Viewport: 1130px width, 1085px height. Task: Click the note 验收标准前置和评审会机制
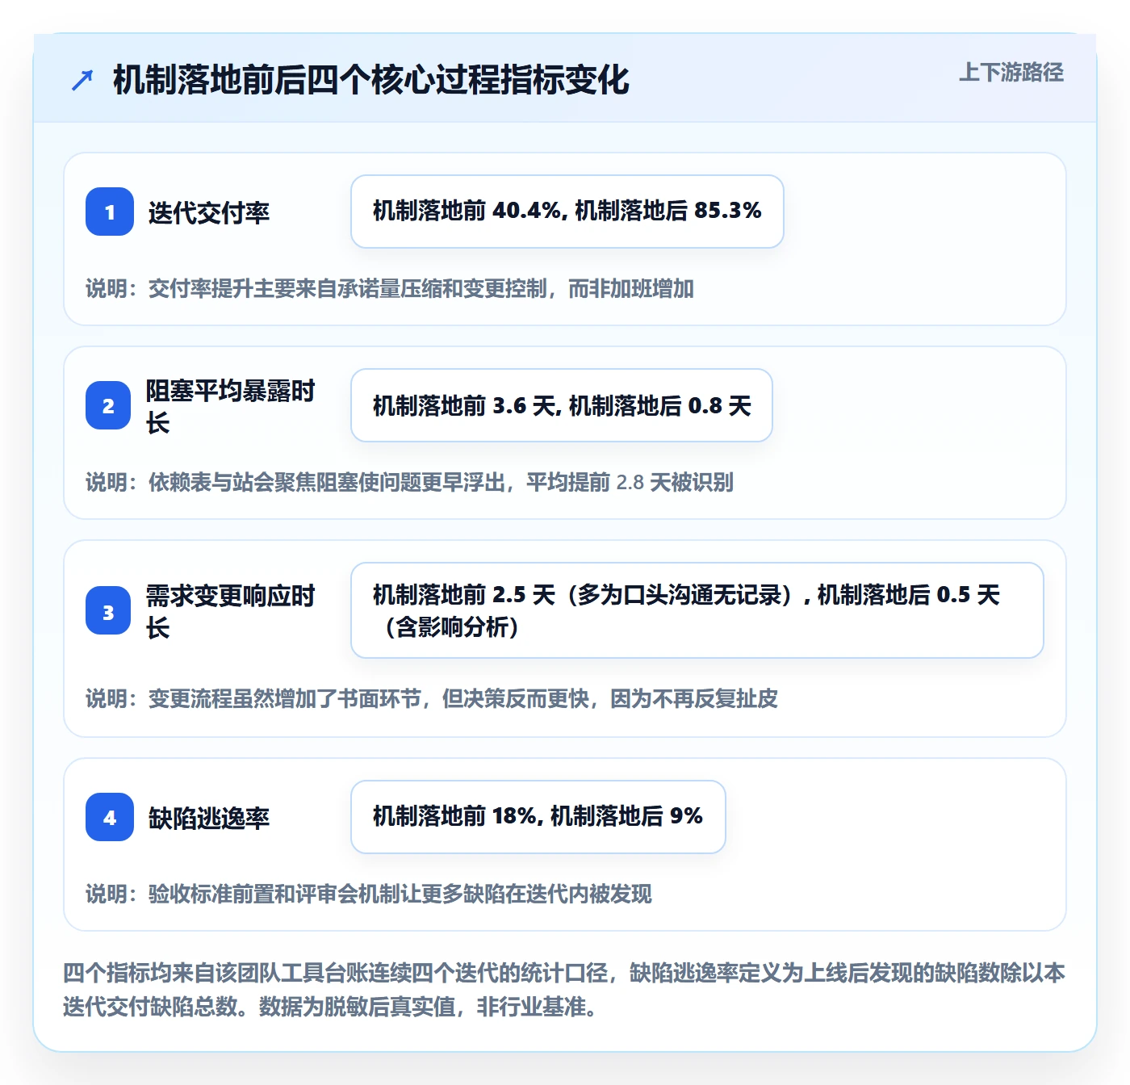click(368, 894)
